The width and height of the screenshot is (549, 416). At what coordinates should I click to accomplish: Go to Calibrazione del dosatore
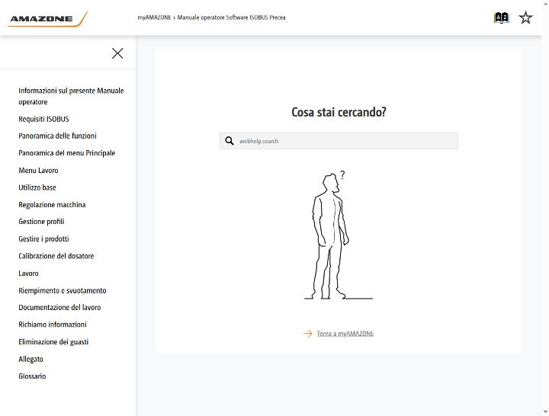(x=56, y=256)
